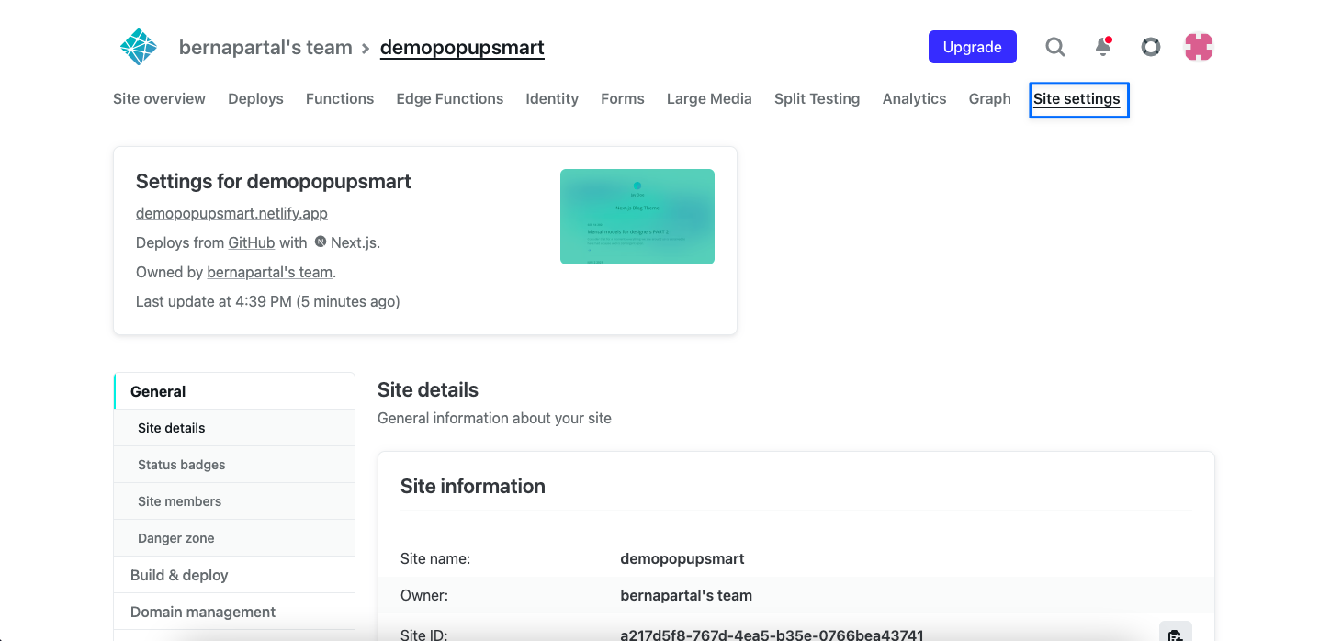Image resolution: width=1319 pixels, height=641 pixels.
Task: Click the Site details main heading
Action: click(x=428, y=389)
